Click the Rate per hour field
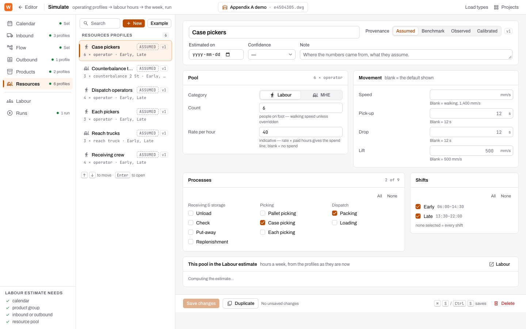Image resolution: width=526 pixels, height=329 pixels. 301,132
